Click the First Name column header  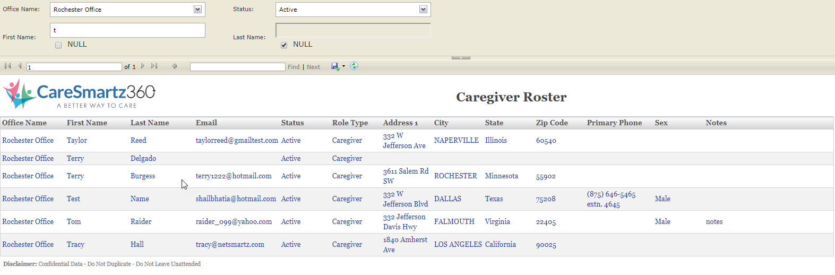(x=87, y=123)
